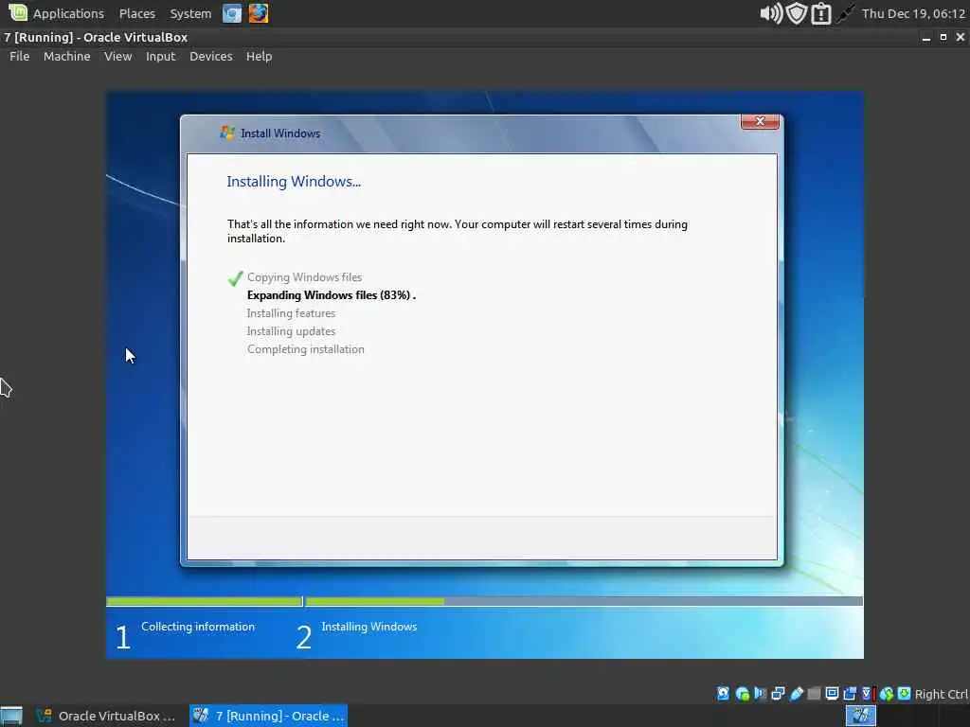Launch the blue web browser icon in the panel
The image size is (970, 727).
pos(232,13)
